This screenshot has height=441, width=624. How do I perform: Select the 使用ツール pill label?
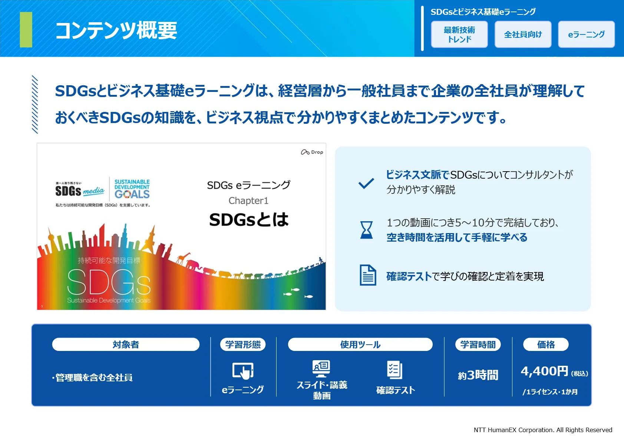[360, 344]
